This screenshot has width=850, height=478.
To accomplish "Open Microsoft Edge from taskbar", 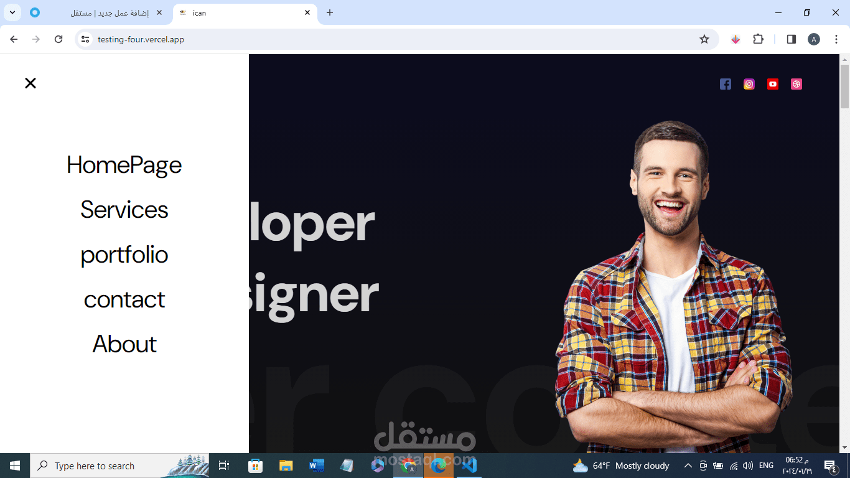I will click(439, 466).
